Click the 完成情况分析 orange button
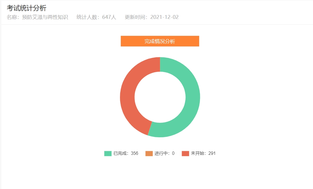 (160, 41)
